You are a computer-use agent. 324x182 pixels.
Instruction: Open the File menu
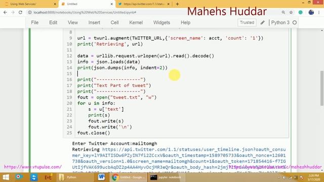(35, 22)
